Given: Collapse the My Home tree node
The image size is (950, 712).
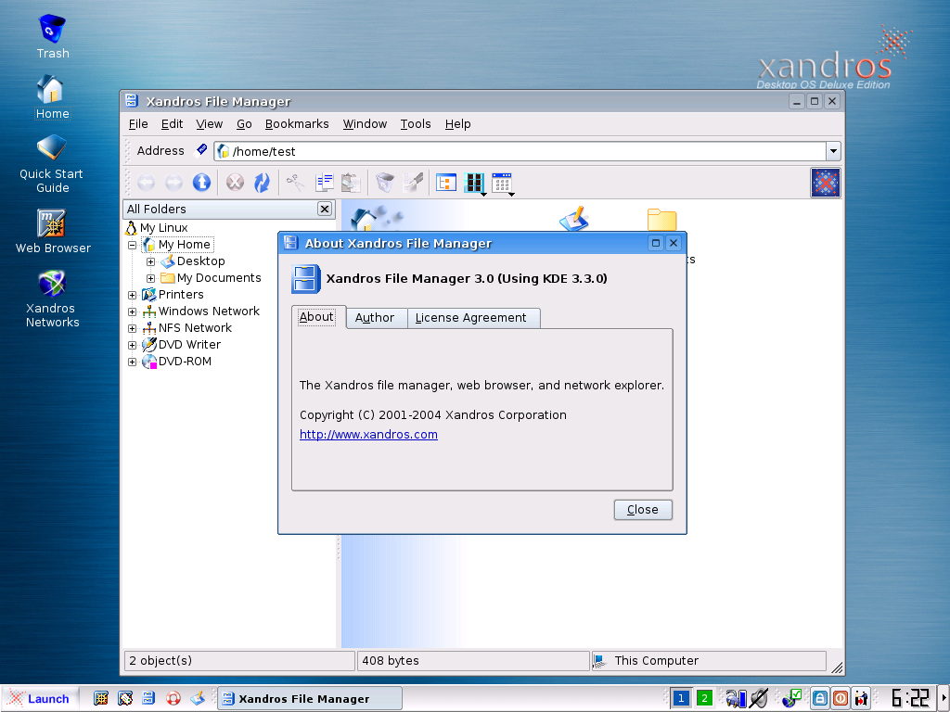Looking at the screenshot, I should tap(132, 245).
